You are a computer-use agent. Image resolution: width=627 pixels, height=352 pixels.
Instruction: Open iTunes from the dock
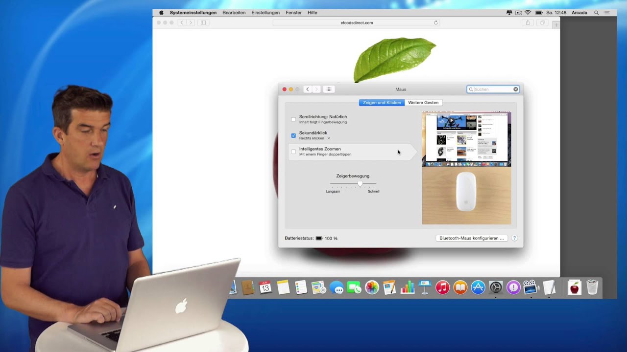442,287
